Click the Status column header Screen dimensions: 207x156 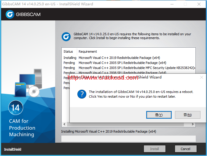point(69,52)
